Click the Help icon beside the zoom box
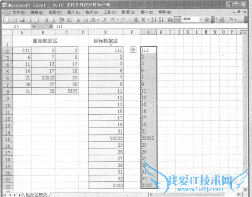Screen dimensions: 252x197 [x=207, y=20]
